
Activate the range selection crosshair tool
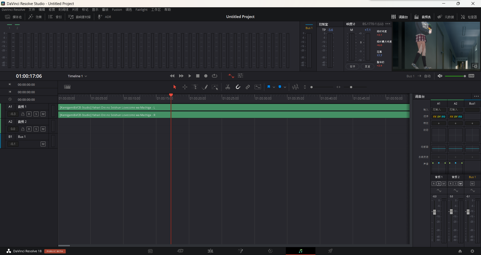185,87
